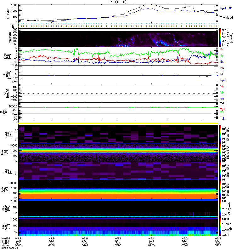Click the 250 tick on Keogram axis
The height and width of the screenshot is (252, 236).
point(15,32)
